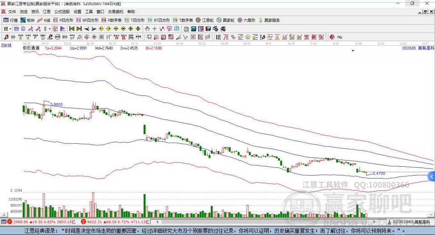Jump to the first bar (green skip-back icon)

point(71,29)
